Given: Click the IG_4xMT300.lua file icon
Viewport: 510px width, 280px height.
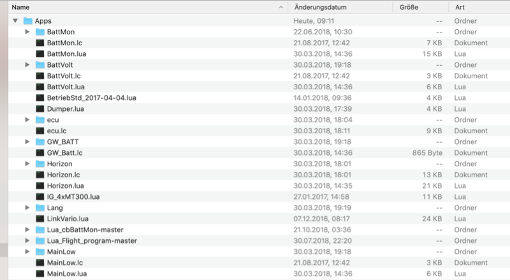Looking at the screenshot, I should pos(40,196).
